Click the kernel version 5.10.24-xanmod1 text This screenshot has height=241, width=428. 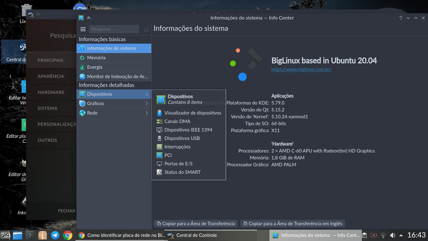coord(290,116)
